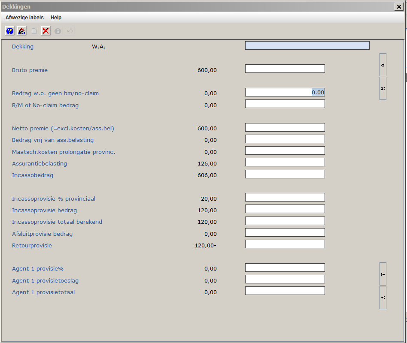The height and width of the screenshot is (343, 407).
Task: Click the Bedrag w.o. geen bm/no-claim field
Action: click(285, 92)
